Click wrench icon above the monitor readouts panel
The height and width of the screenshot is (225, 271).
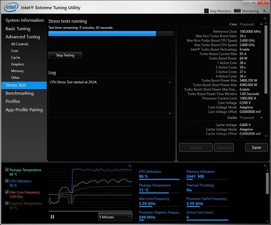point(265,166)
